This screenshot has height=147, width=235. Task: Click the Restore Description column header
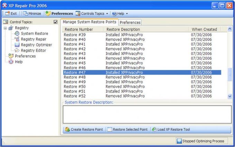coord(146,29)
